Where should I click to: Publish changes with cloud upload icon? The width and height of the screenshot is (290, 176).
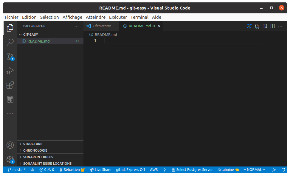(32, 170)
